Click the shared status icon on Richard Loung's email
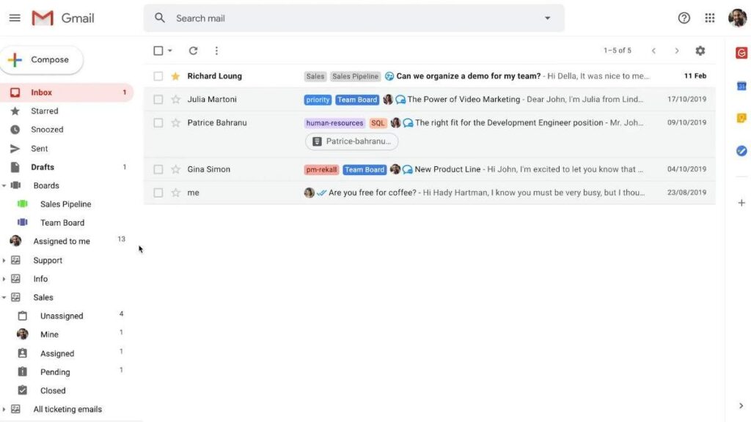Screen dimensions: 751x422 (x=389, y=76)
